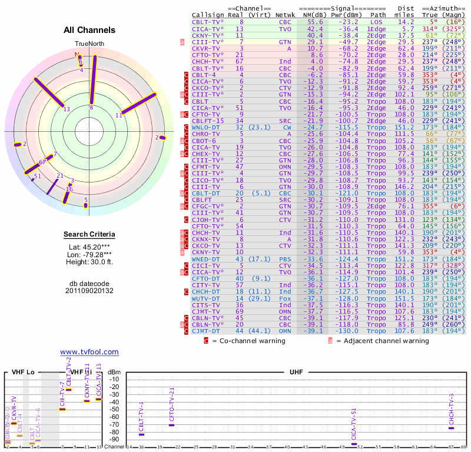Click the co-channel icon beside CBLT-4

tap(187, 75)
